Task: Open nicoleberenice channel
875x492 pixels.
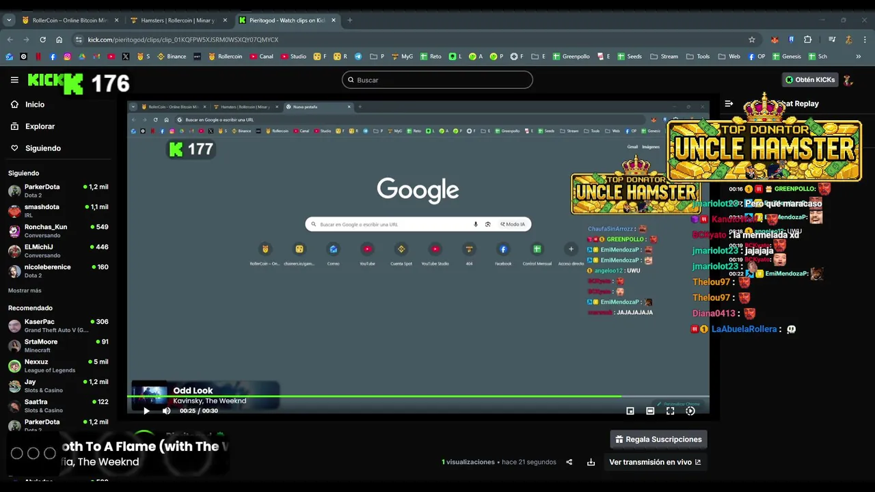Action: pyautogui.click(x=58, y=271)
